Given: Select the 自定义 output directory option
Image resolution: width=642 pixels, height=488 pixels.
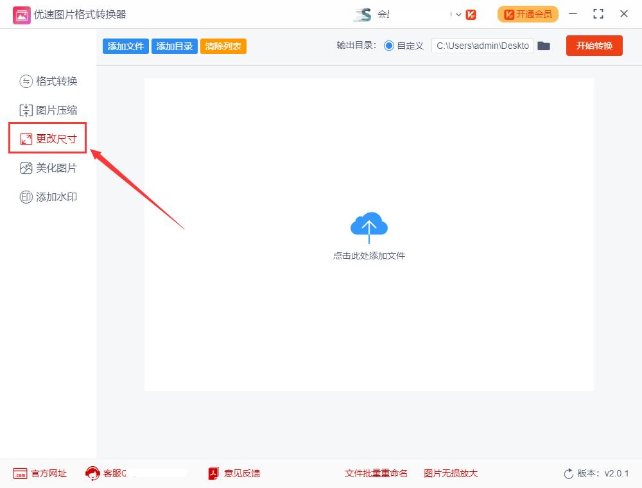Looking at the screenshot, I should tap(390, 46).
